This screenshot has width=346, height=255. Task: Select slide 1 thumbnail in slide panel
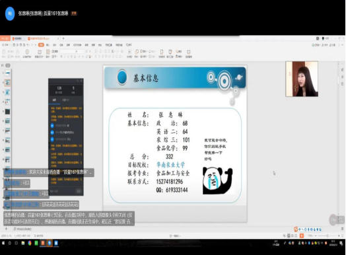point(7,73)
